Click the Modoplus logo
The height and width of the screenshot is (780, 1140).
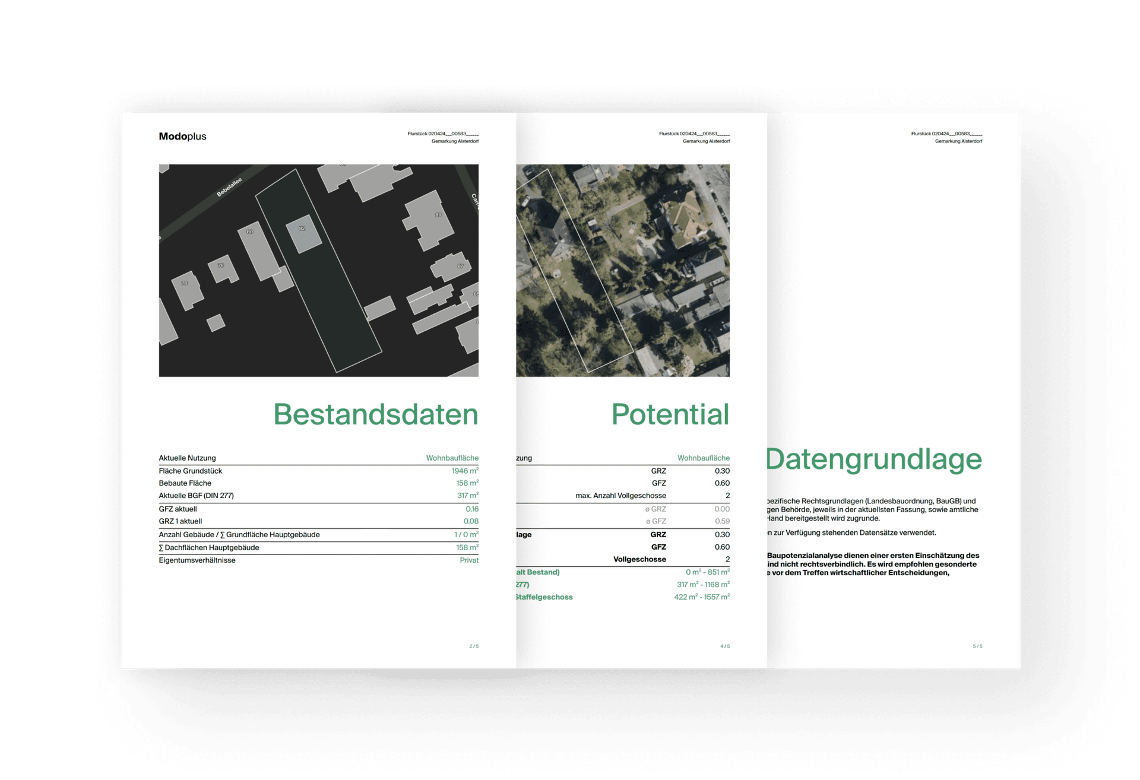182,136
